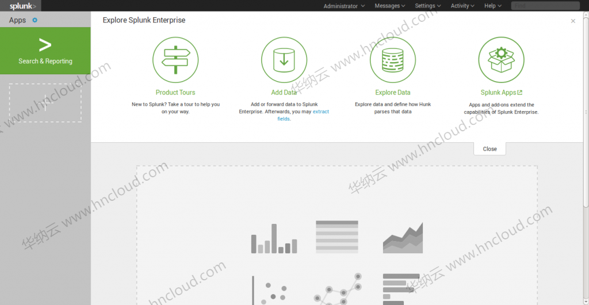Click the text 'New to Splunk? Take a tour'
This screenshot has width=589, height=305.
pos(163,105)
